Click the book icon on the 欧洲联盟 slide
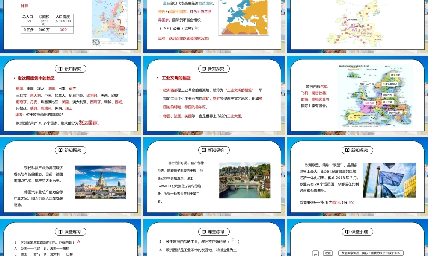This screenshot has height=256, width=428. tap(347, 150)
